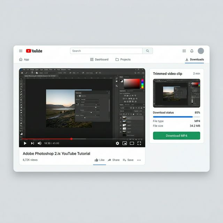
Task: Open the blend mode dropdown in Photoshop's Layers panel
Action: point(126,111)
